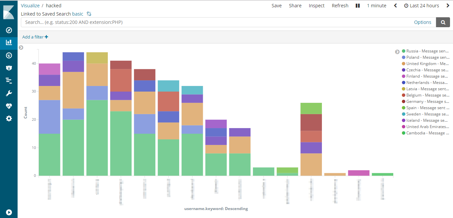The width and height of the screenshot is (453, 218).
Task: Open the Share menu
Action: [x=295, y=6]
